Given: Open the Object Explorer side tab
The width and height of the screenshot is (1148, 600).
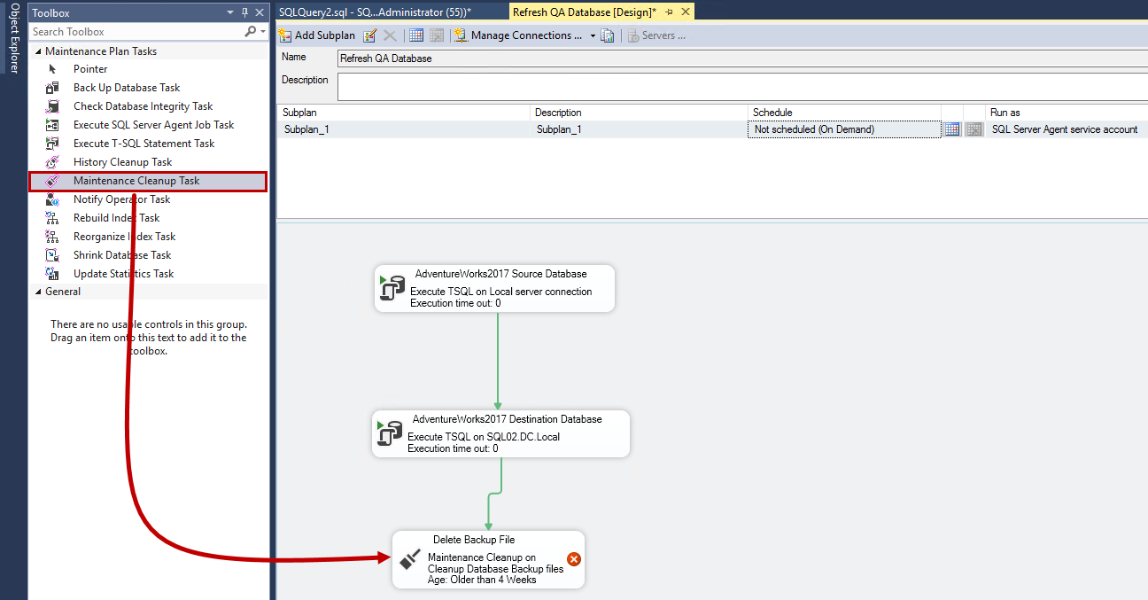Looking at the screenshot, I should click(x=13, y=38).
